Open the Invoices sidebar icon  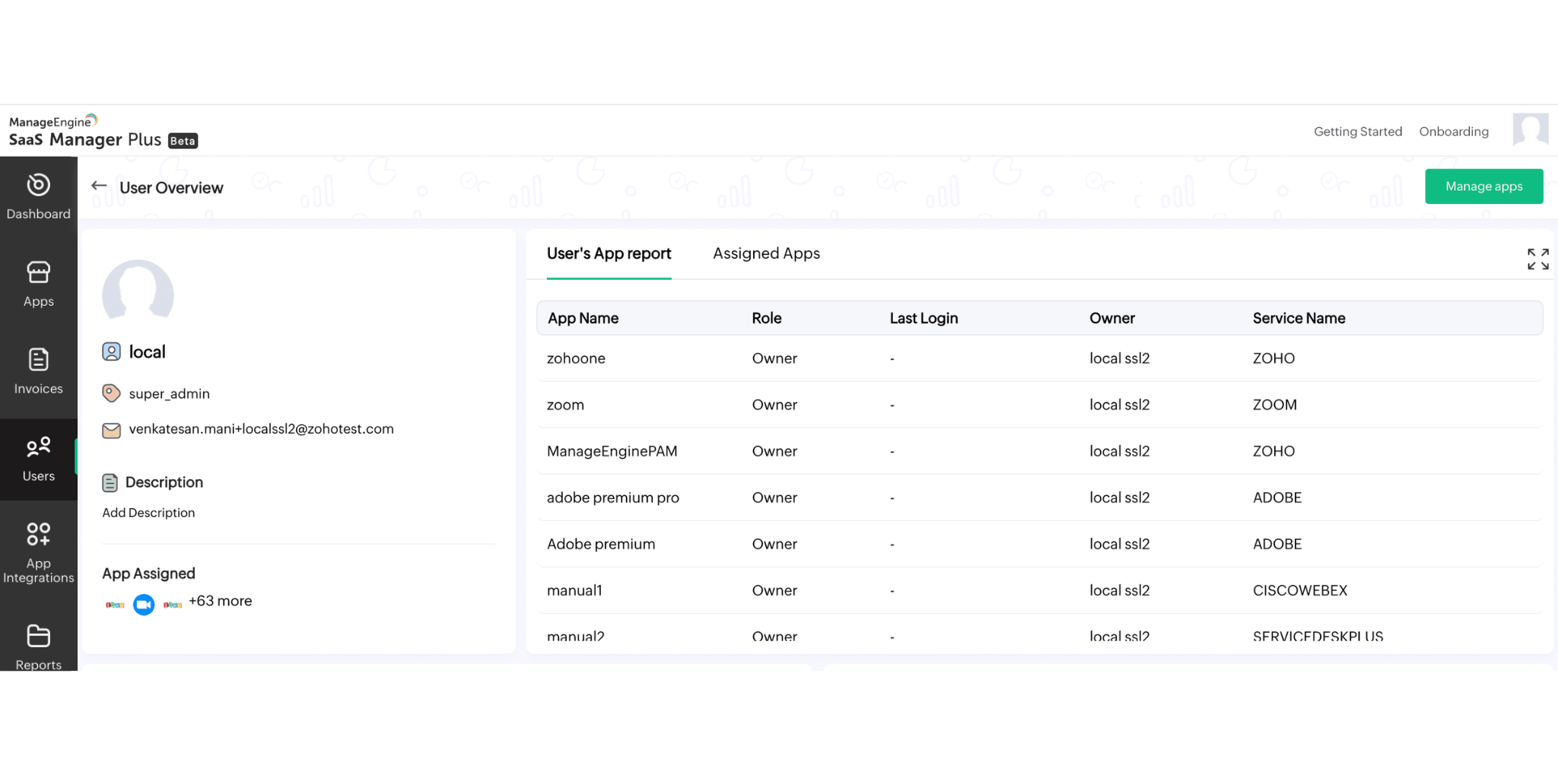(x=38, y=360)
